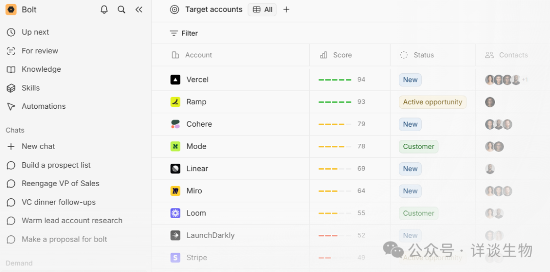Screen dimensions: 550x272
Task: Click the LaunchDarkly logo icon
Action: [x=175, y=235]
